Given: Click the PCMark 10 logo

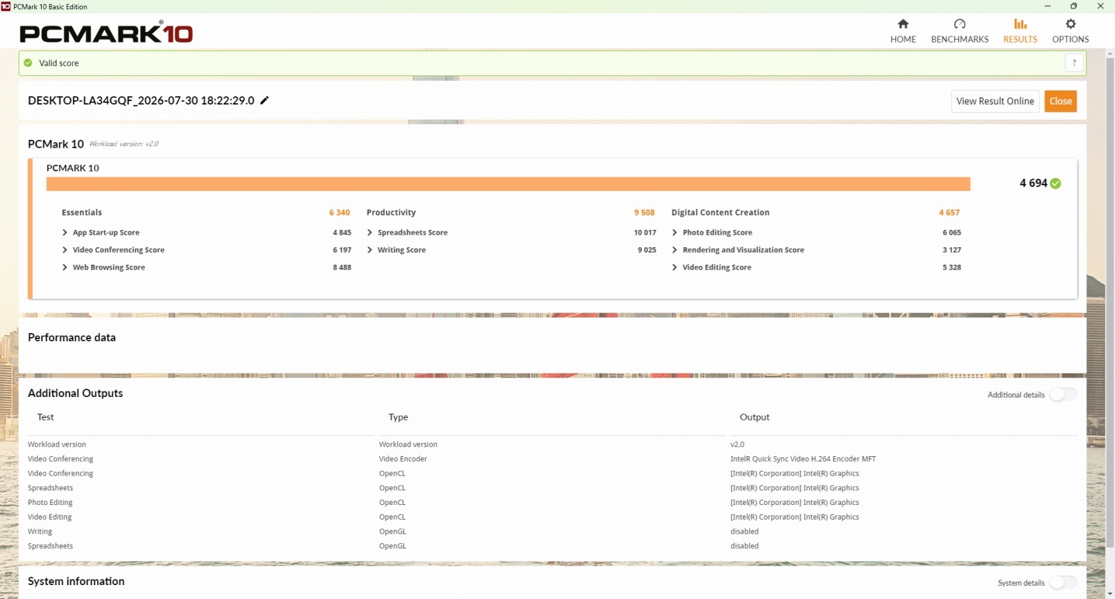Looking at the screenshot, I should click(106, 32).
